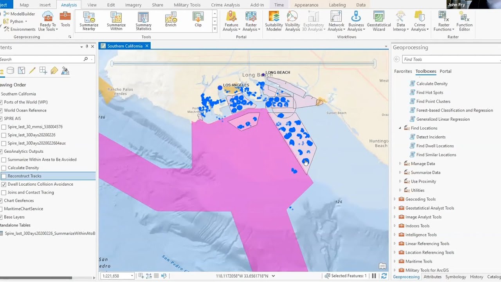Toggle Spire_last_30_mmsi_538004576 layer checkbox
The image size is (501, 282).
(4, 127)
